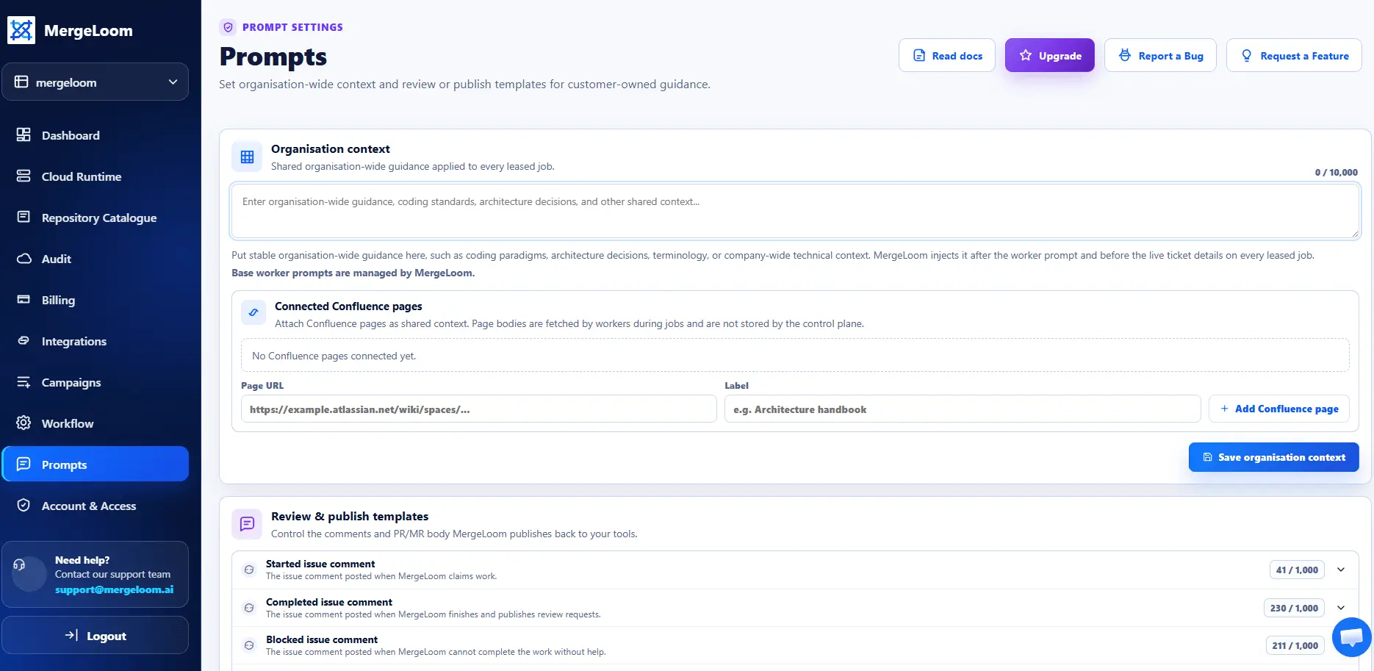Click Request a Feature button

pos(1294,55)
